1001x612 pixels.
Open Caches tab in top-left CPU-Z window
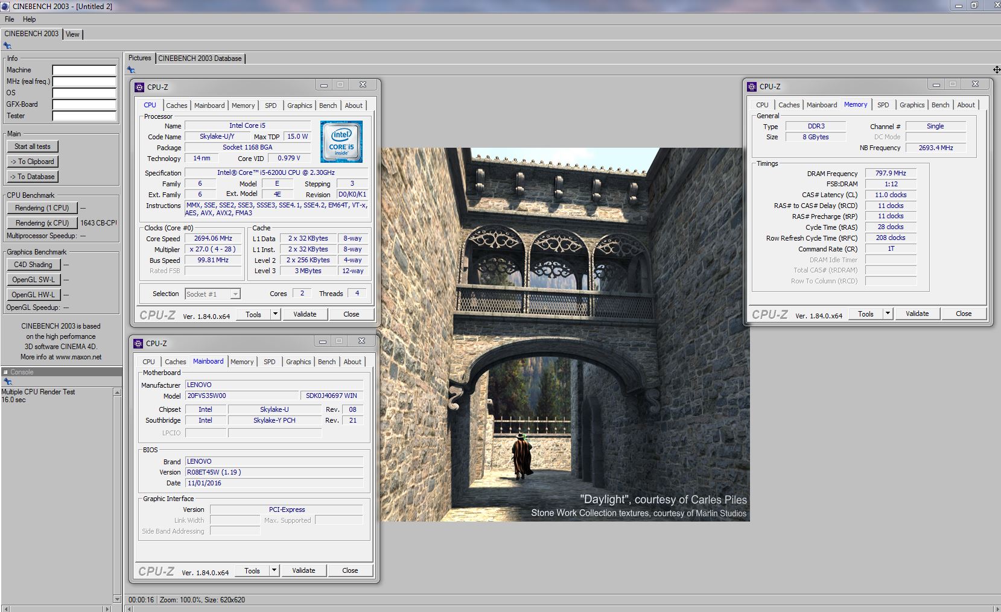(x=176, y=106)
